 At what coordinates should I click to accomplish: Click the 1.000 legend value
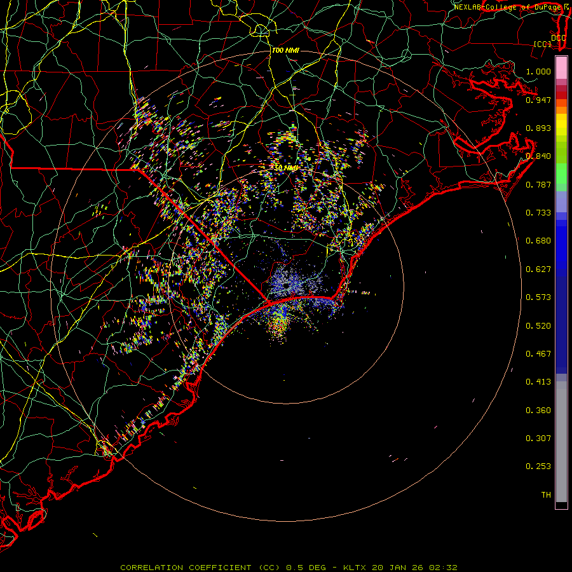click(x=538, y=71)
